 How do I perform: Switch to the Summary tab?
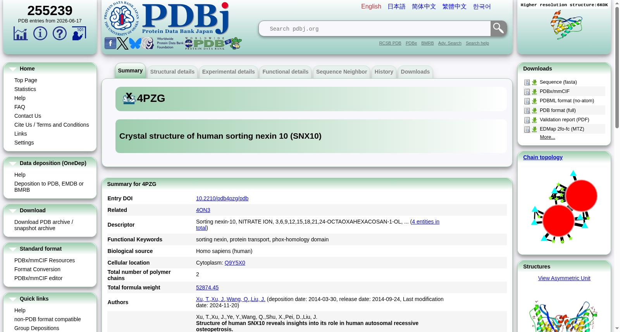pos(130,71)
